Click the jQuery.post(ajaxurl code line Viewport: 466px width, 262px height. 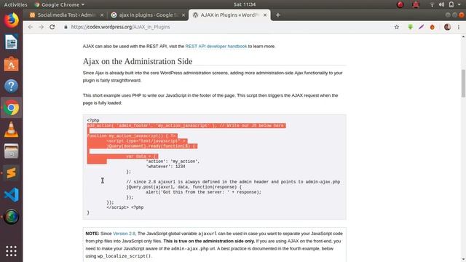(x=184, y=187)
